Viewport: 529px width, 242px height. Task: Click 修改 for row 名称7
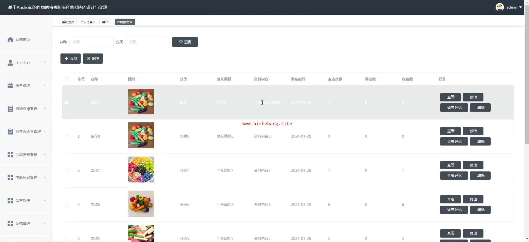(x=473, y=165)
